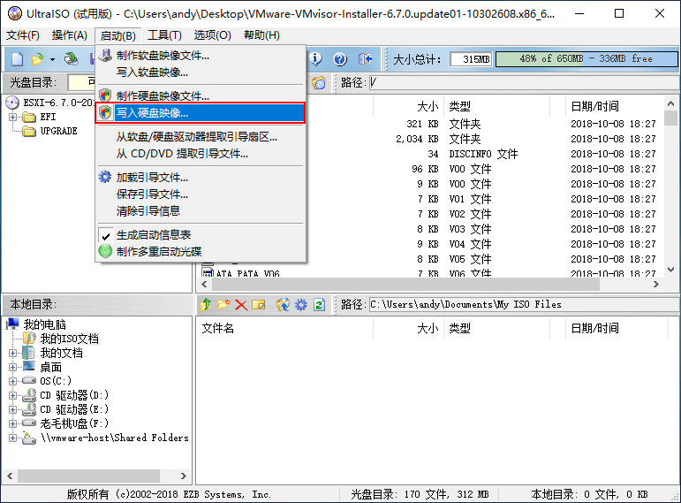The image size is (681, 503).
Task: Select the ESXI-6.7.0 disc root node
Action: click(x=58, y=103)
